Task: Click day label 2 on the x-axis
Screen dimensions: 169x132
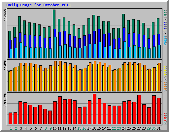Action: click(16, 128)
